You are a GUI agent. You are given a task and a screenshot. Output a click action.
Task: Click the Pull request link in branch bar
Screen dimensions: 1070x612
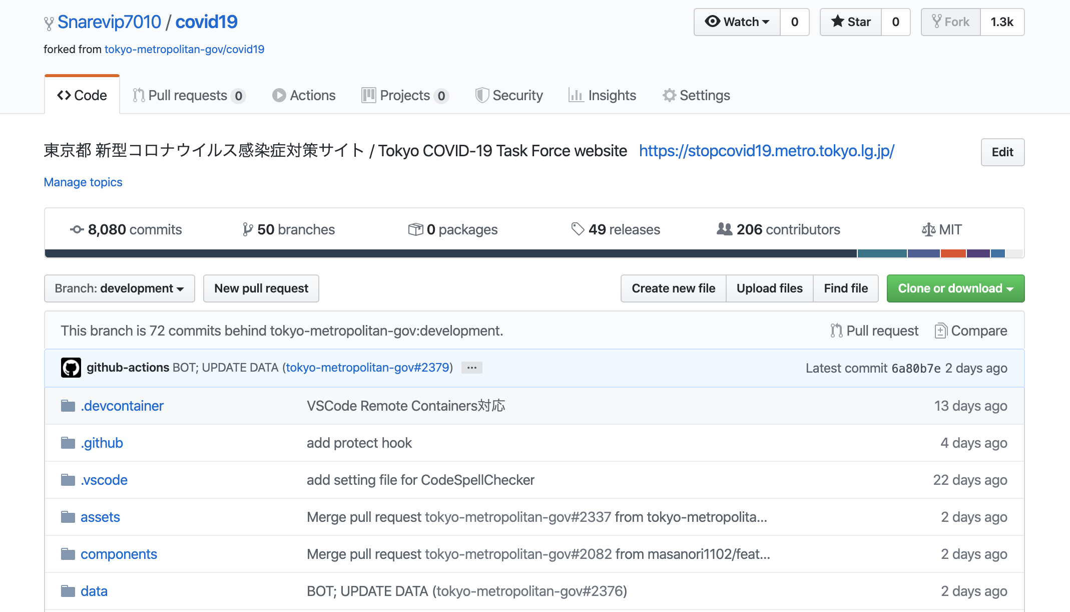point(874,331)
